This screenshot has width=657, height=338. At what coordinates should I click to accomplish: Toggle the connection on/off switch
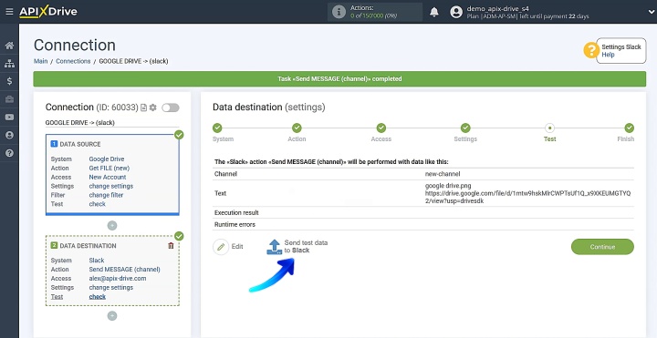point(171,108)
